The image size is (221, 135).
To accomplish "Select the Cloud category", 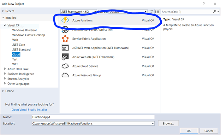I will [x=16, y=55].
